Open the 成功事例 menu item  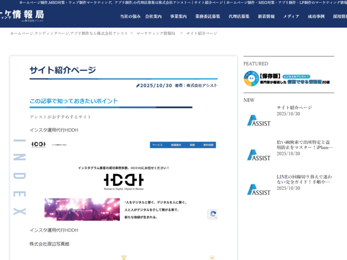[316, 16]
